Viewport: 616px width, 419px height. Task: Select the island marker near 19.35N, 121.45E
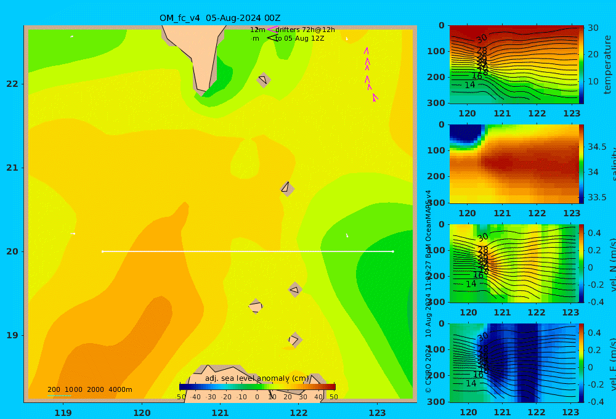[x=256, y=306]
